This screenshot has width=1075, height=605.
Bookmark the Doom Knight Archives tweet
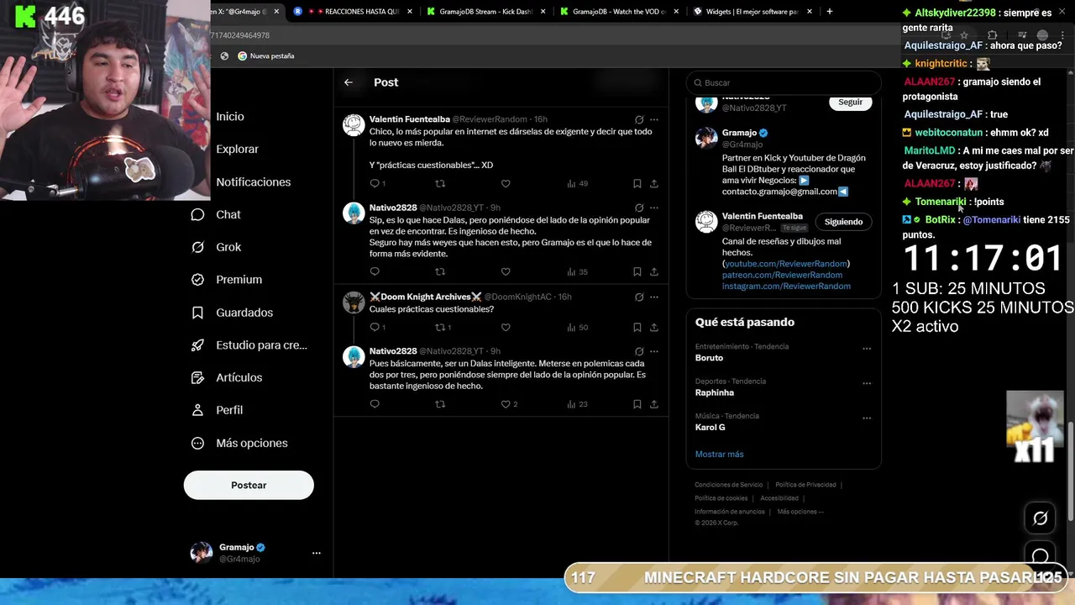tap(637, 327)
